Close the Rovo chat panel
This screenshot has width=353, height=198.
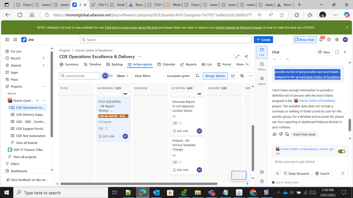(345, 52)
